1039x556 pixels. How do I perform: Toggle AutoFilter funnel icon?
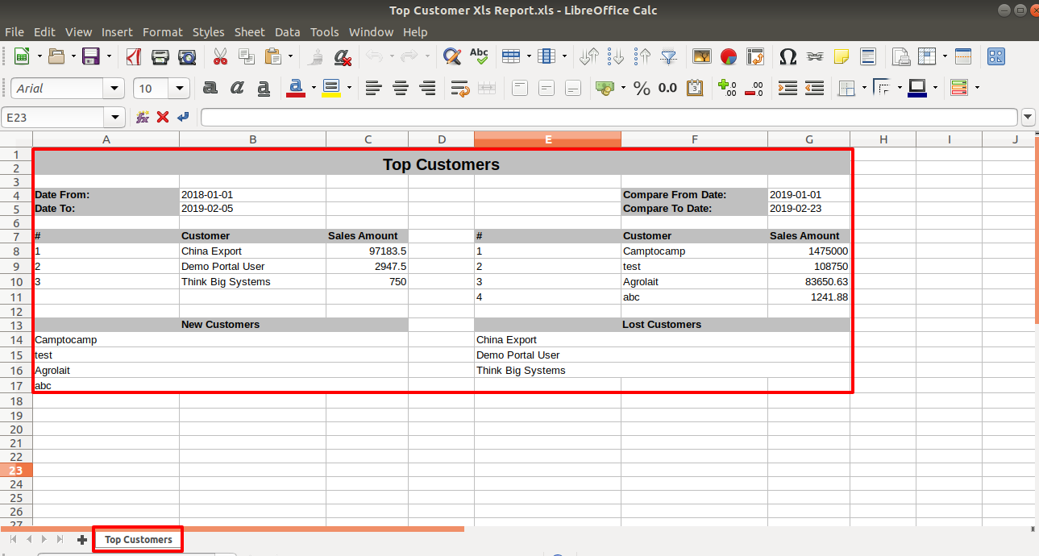click(x=669, y=56)
